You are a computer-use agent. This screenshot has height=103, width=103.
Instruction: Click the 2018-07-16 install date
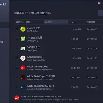point(92,68)
